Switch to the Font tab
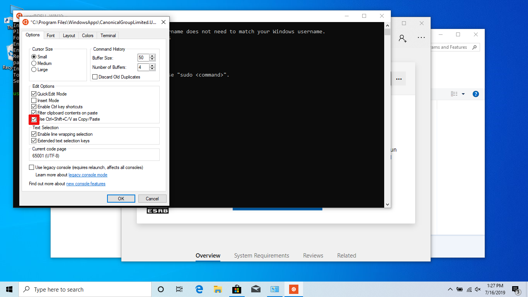The width and height of the screenshot is (528, 297). pyautogui.click(x=51, y=36)
